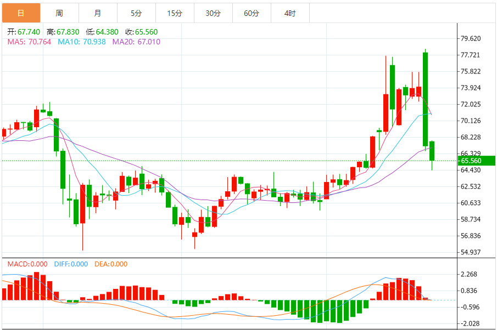Click the 56.836 price axis label
This screenshot has width=497, height=330.
pyautogui.click(x=471, y=236)
